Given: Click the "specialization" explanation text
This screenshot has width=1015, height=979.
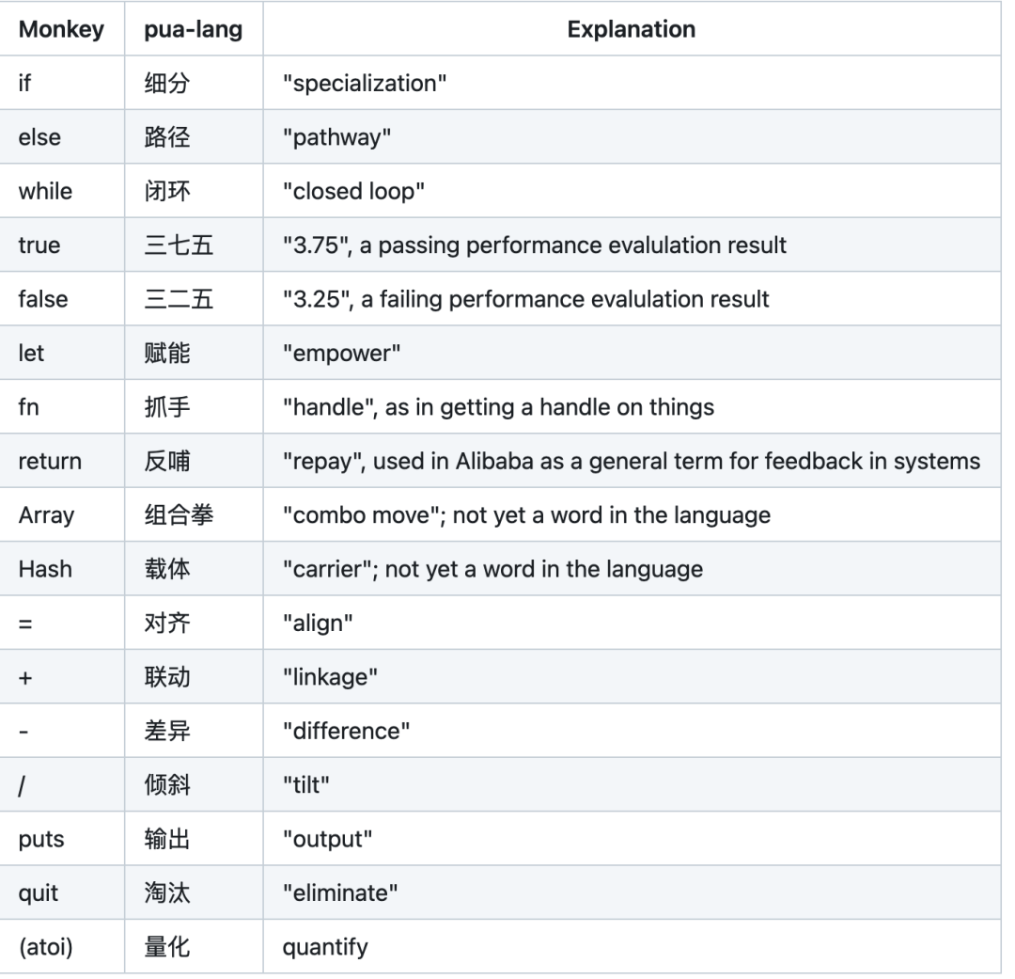Looking at the screenshot, I should [x=365, y=84].
